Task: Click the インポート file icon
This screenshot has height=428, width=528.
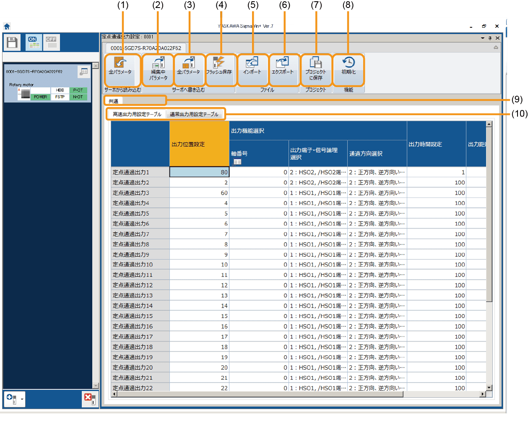Action: [252, 66]
